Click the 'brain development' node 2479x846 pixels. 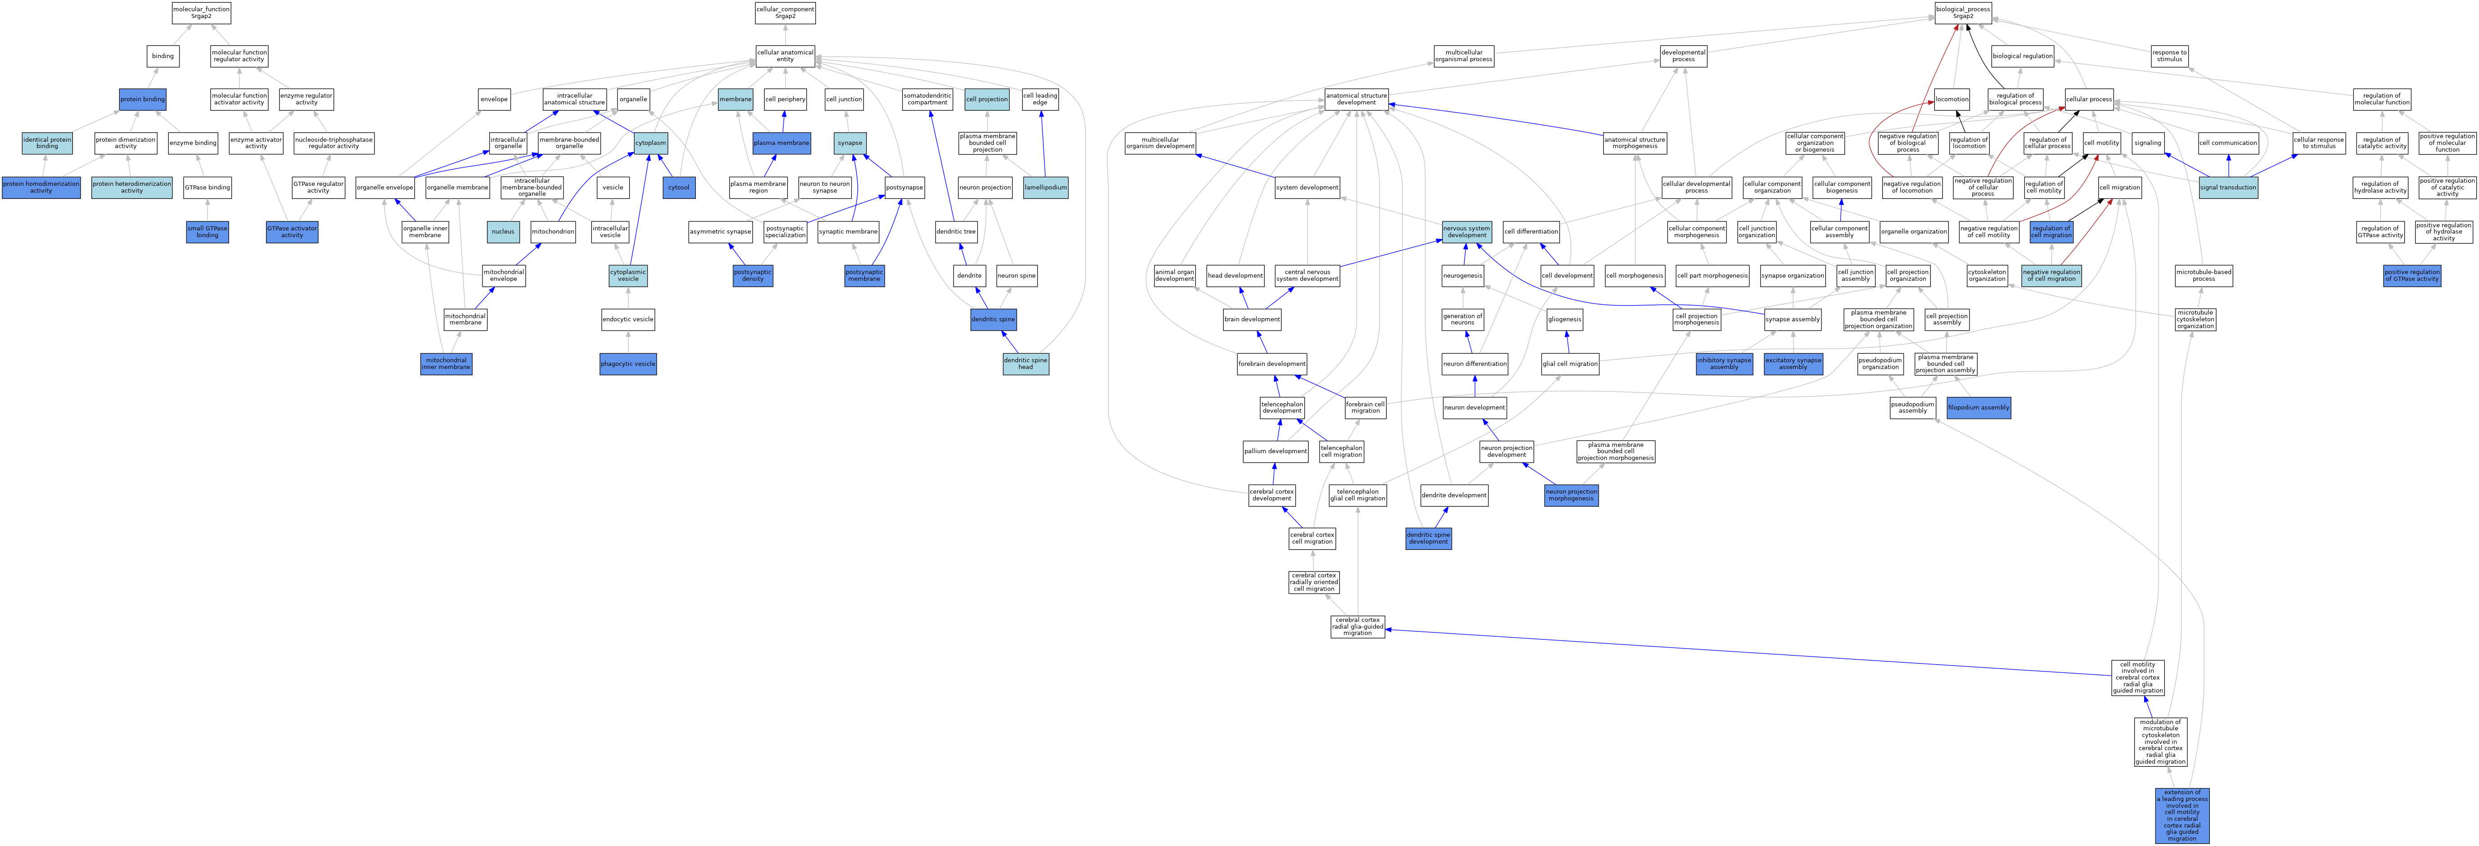pyautogui.click(x=1252, y=319)
